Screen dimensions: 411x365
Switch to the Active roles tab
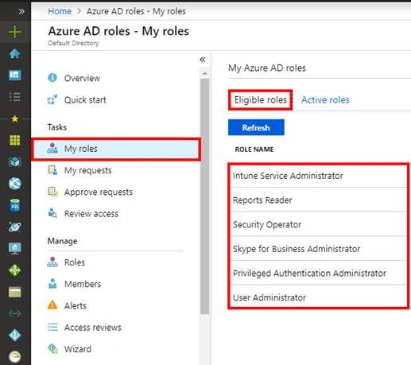pyautogui.click(x=325, y=100)
